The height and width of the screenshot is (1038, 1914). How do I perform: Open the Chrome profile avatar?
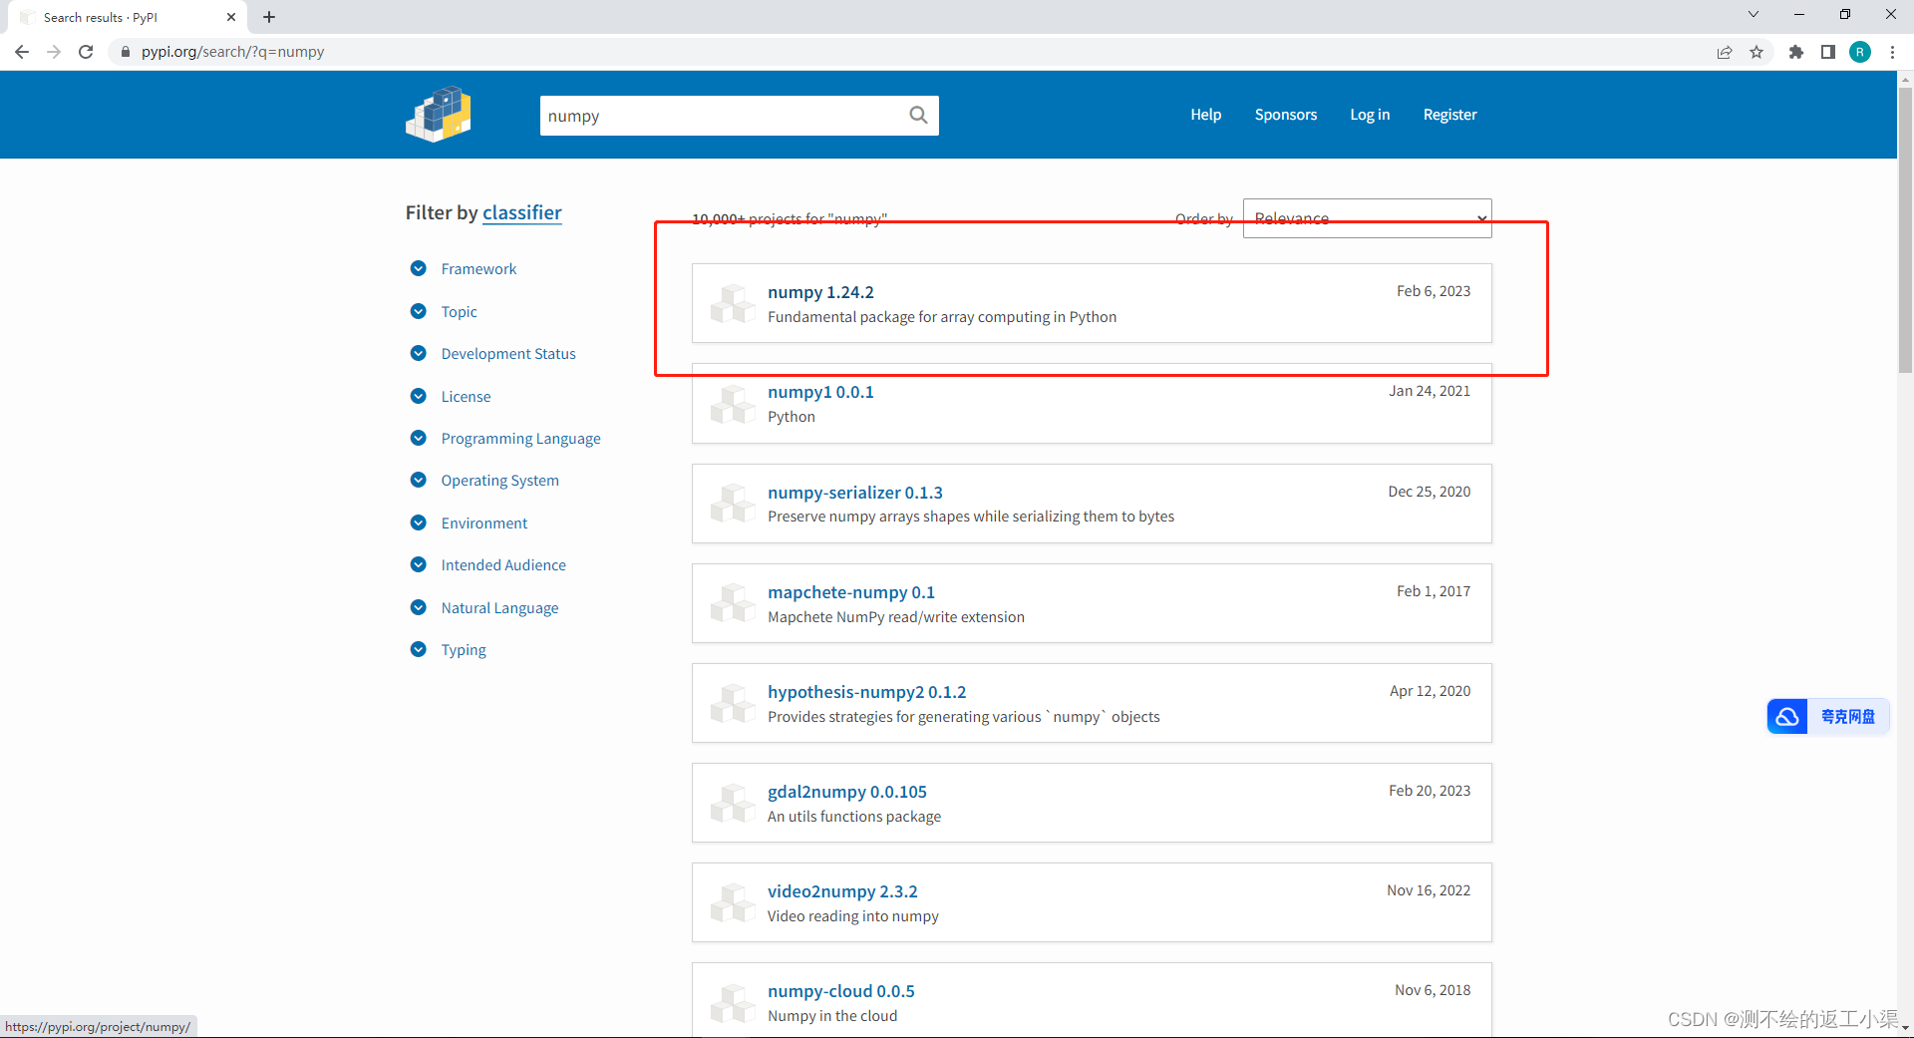[1860, 52]
